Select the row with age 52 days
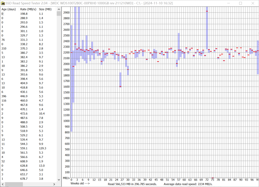 pyautogui.click(x=29, y=161)
